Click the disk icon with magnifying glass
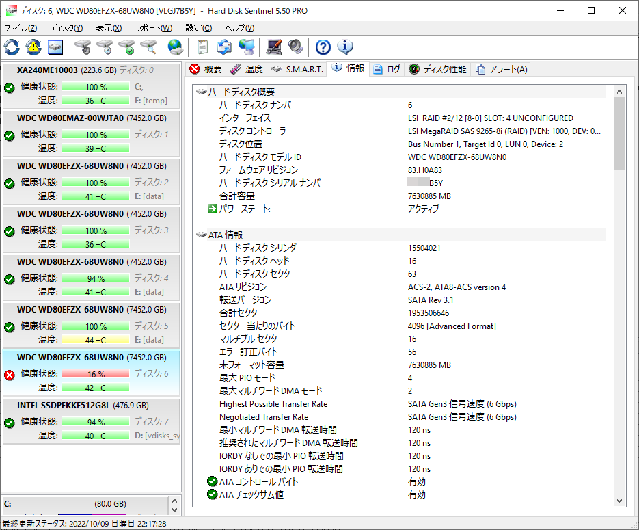Image resolution: width=639 pixels, height=530 pixels. [x=148, y=47]
